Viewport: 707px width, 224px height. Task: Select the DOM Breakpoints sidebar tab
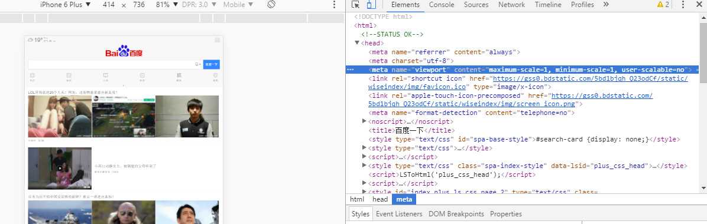pyautogui.click(x=456, y=214)
